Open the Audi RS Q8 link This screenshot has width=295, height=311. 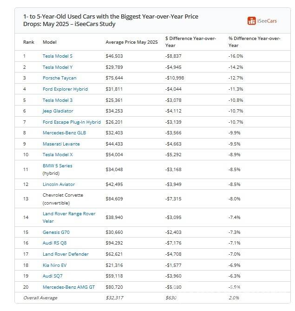(55, 243)
